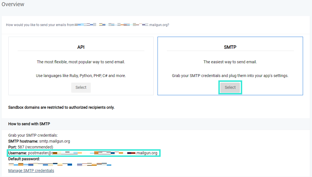The image size is (312, 177).
Task: Click 'The easiest way to send email' text
Action: click(230, 62)
